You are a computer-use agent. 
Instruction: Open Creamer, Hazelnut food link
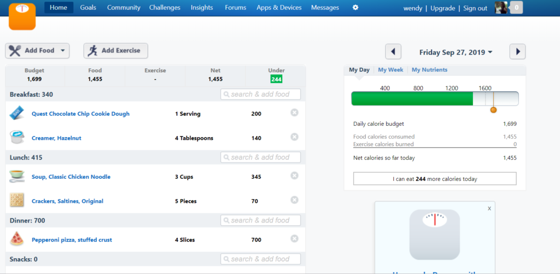(56, 138)
